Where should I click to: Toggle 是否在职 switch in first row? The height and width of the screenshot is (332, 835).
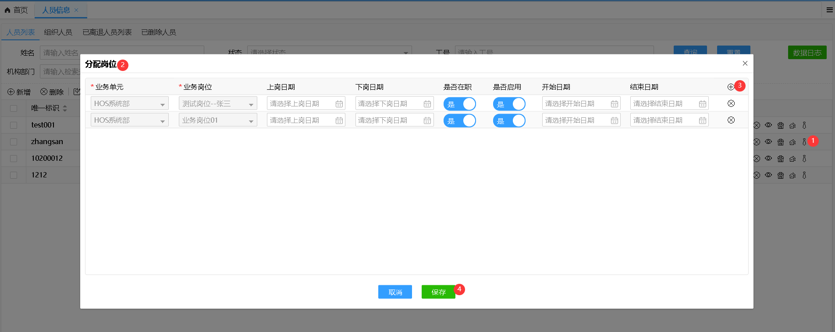[459, 104]
